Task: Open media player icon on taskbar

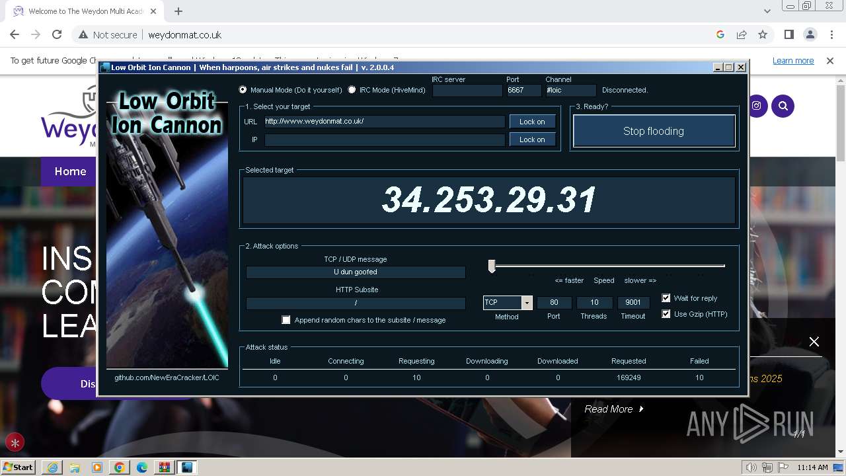Action: tap(97, 467)
